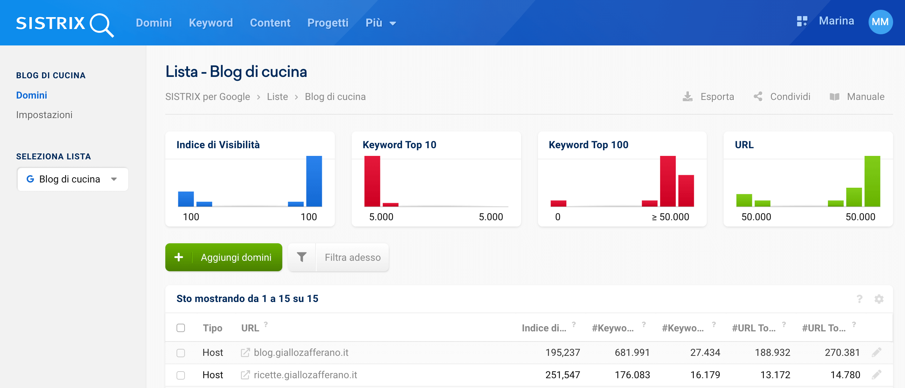Go to Liste breadcrumb
The image size is (905, 388).
(x=277, y=96)
